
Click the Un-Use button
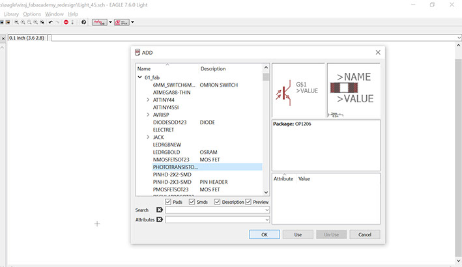coord(332,234)
